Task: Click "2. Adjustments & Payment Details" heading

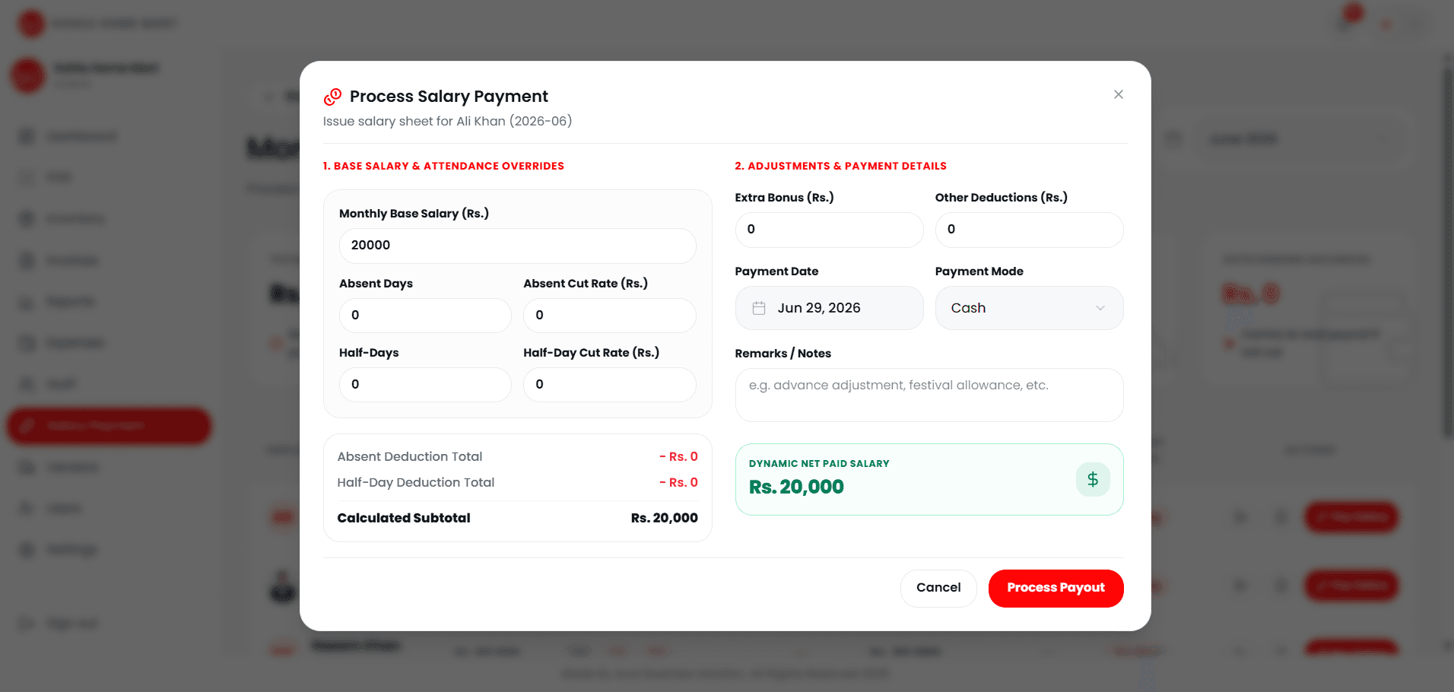Action: coord(840,166)
